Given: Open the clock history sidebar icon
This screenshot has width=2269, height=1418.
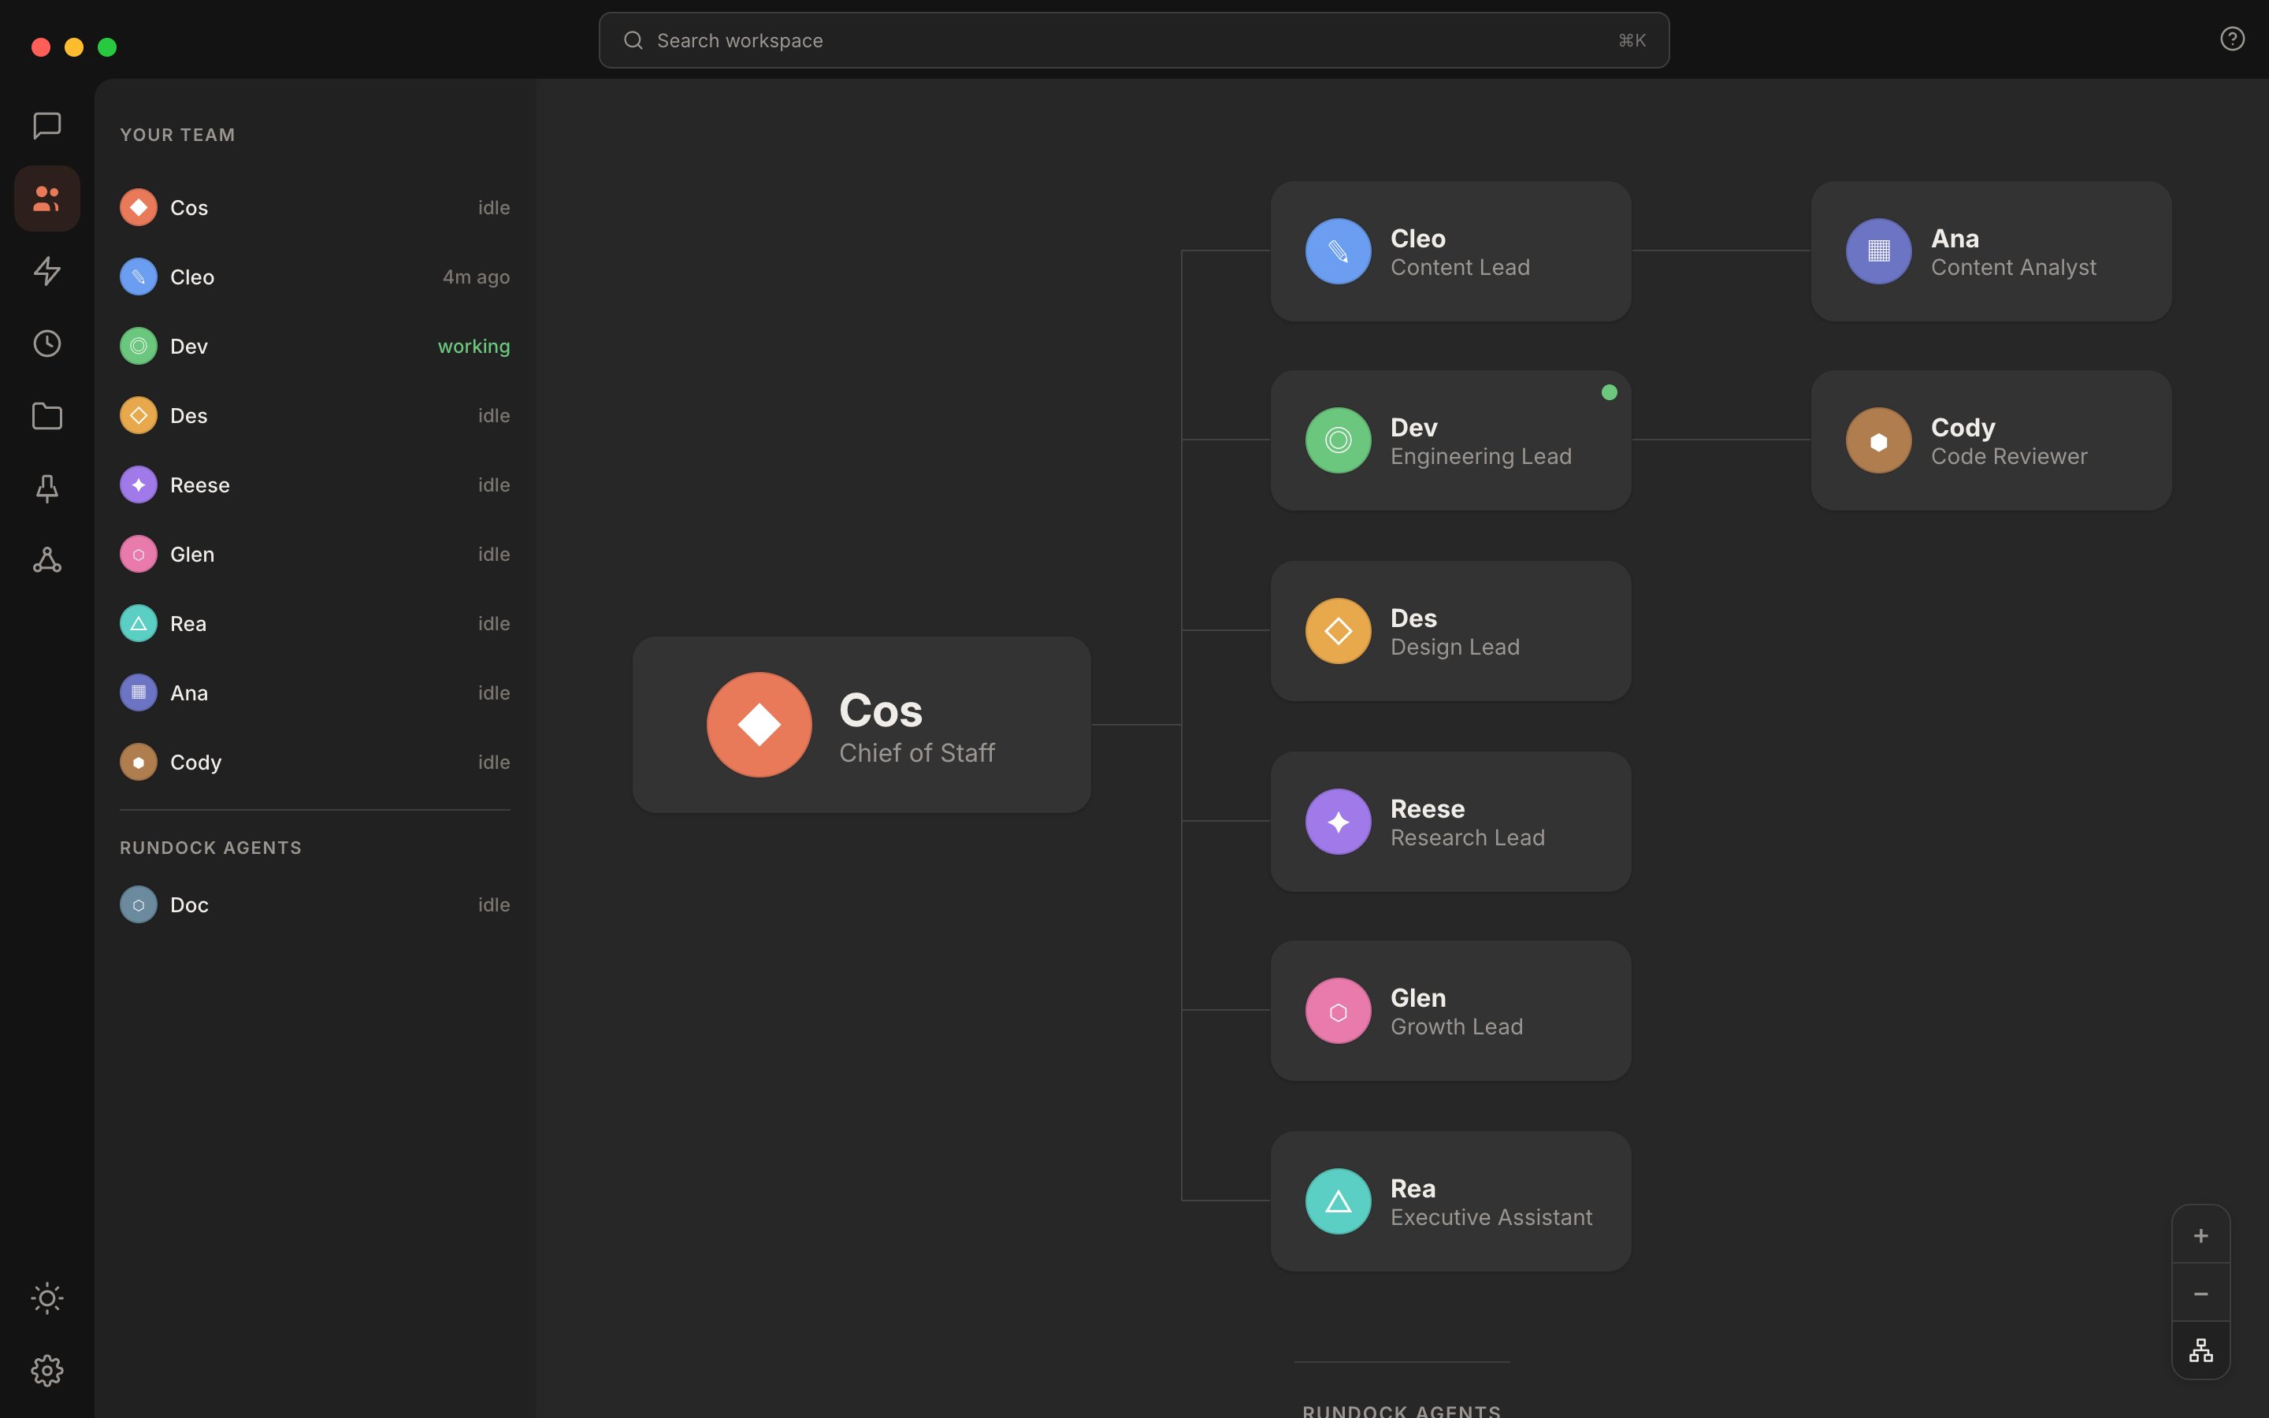Looking at the screenshot, I should (47, 343).
